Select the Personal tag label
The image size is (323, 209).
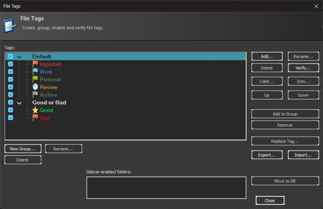click(50, 79)
